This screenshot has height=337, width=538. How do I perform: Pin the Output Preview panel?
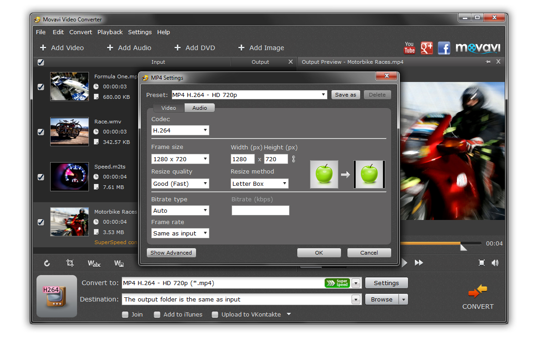click(x=488, y=62)
